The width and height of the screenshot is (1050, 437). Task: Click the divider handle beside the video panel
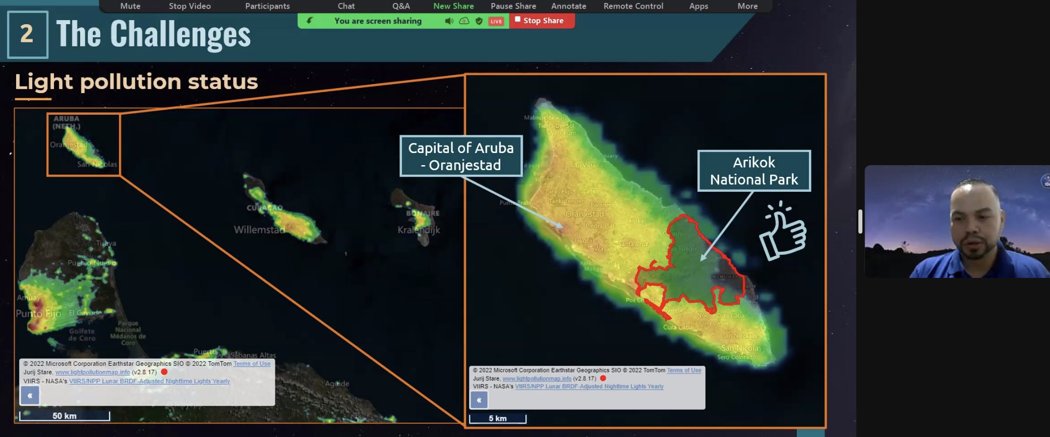coord(860,221)
